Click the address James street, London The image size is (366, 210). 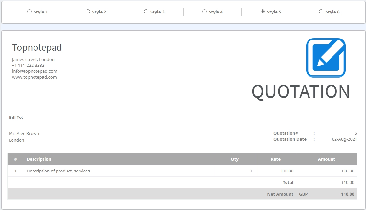click(x=33, y=59)
